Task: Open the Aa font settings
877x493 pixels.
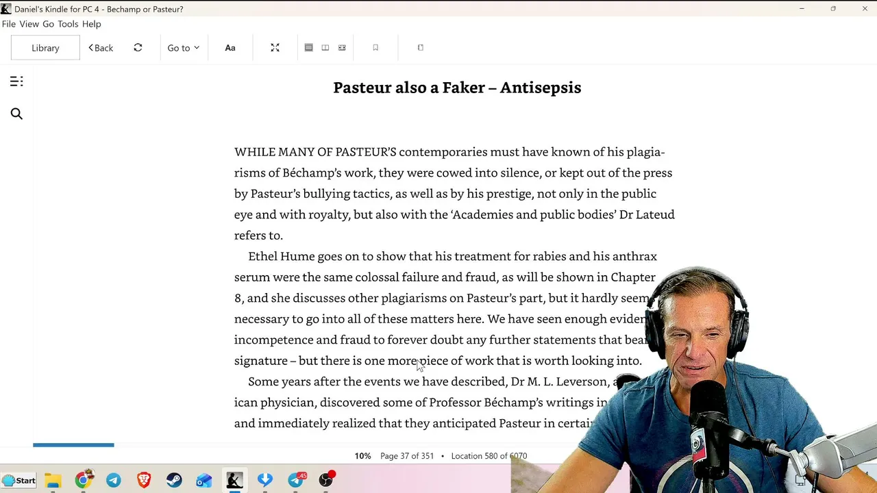Action: click(230, 48)
